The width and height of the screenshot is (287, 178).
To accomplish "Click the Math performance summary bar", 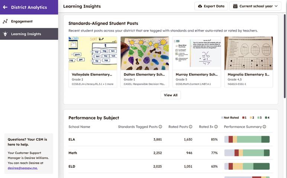I will 247,153.
